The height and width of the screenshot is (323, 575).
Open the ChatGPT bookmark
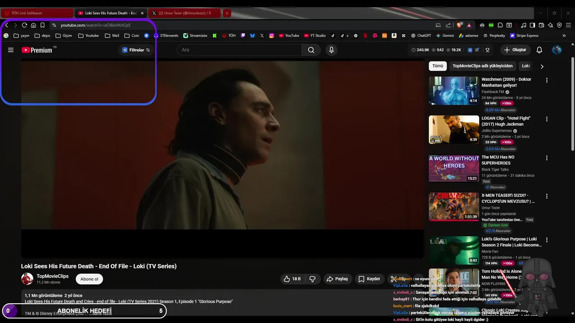click(x=421, y=35)
